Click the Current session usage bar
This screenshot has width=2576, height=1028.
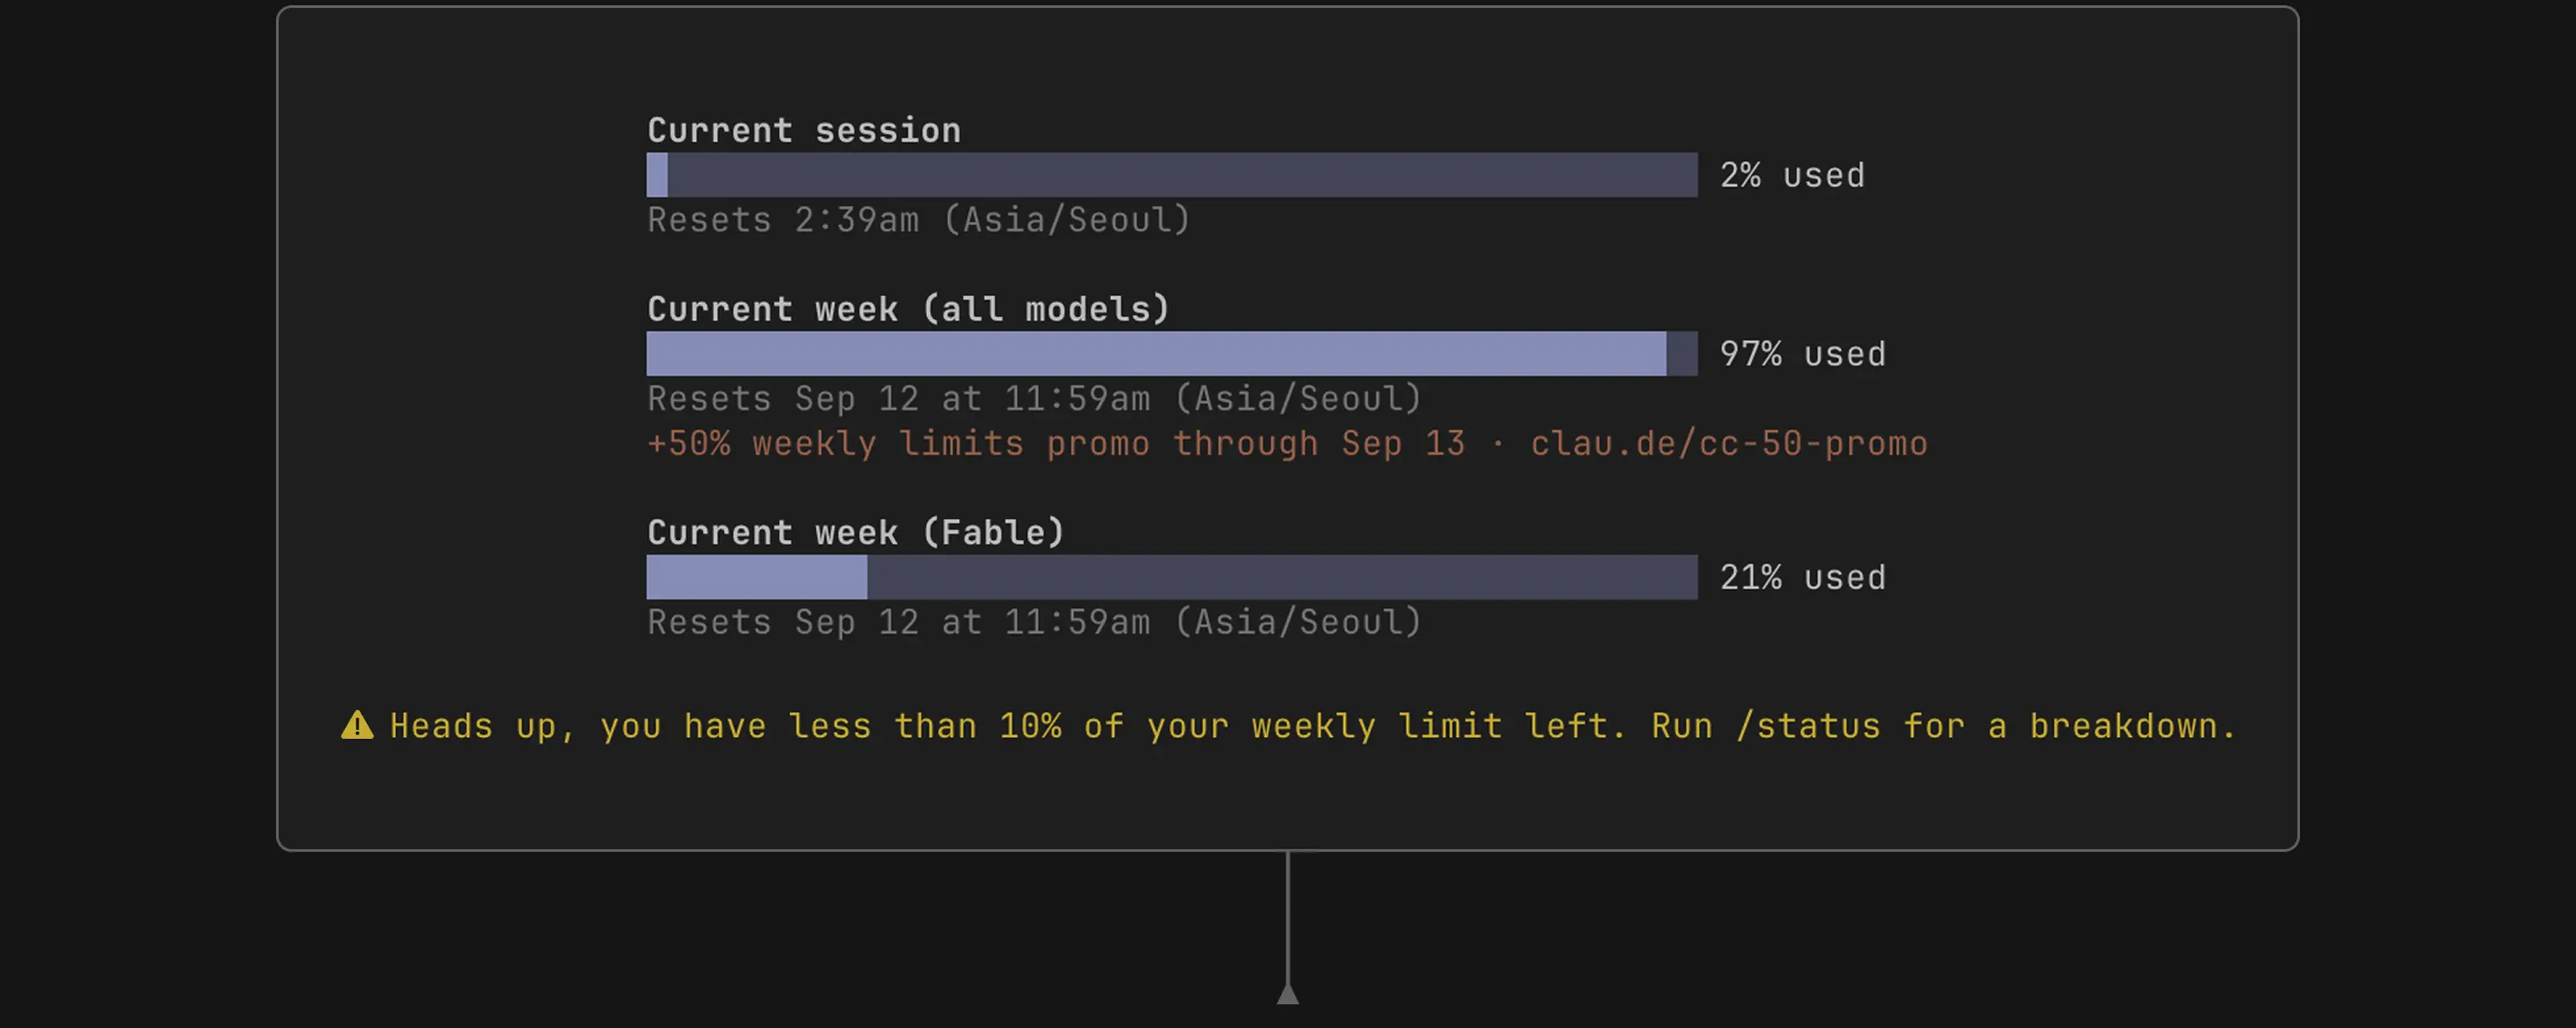[1172, 175]
